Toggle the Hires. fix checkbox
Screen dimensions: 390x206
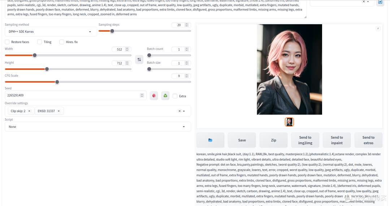pyautogui.click(x=62, y=42)
